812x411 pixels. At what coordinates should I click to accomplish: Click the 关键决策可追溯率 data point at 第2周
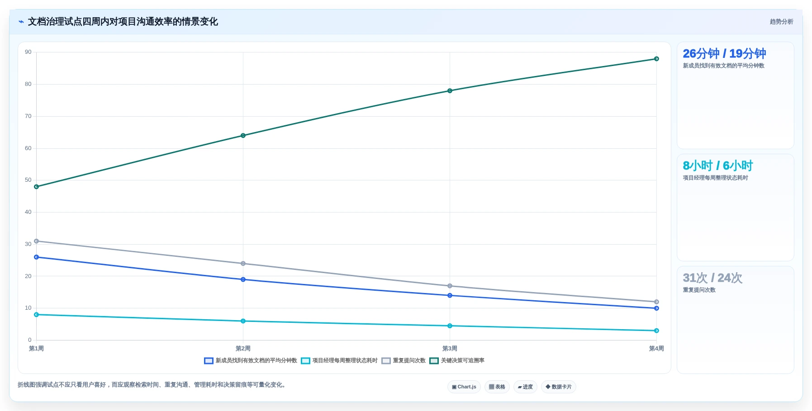tap(243, 136)
